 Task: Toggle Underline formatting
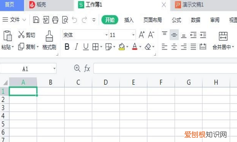click(86, 47)
